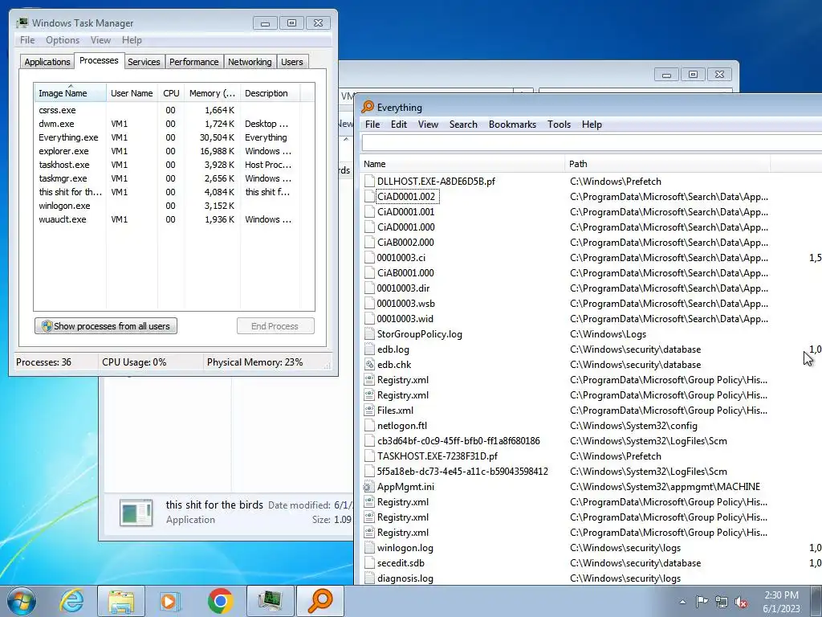Click file icon beside StorGroupPolicy.log
The image size is (822, 617).
369,334
